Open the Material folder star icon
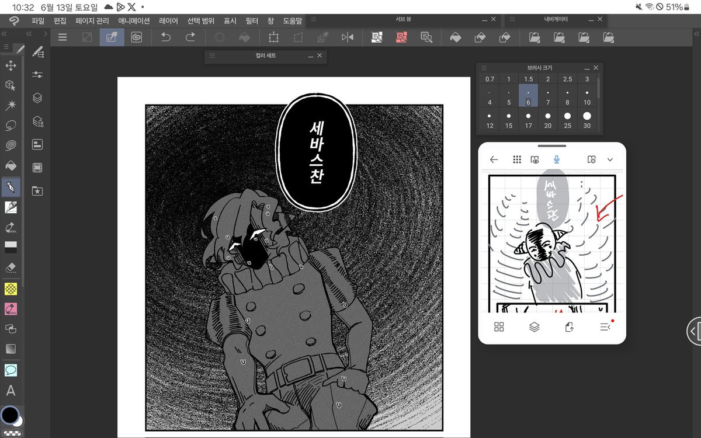This screenshot has height=438, width=701. point(37,190)
